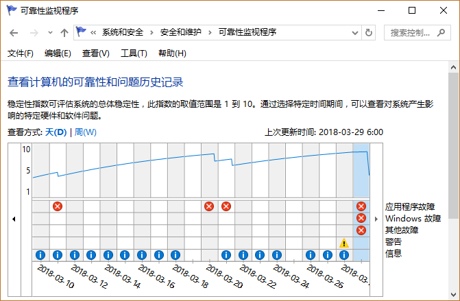The width and height of the screenshot is (460, 301).
Task: Switch view to 周(W)
Action: pyautogui.click(x=86, y=132)
